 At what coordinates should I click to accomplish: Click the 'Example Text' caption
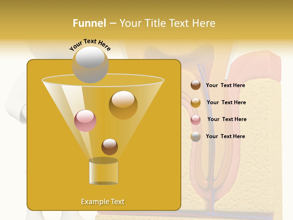tap(103, 201)
